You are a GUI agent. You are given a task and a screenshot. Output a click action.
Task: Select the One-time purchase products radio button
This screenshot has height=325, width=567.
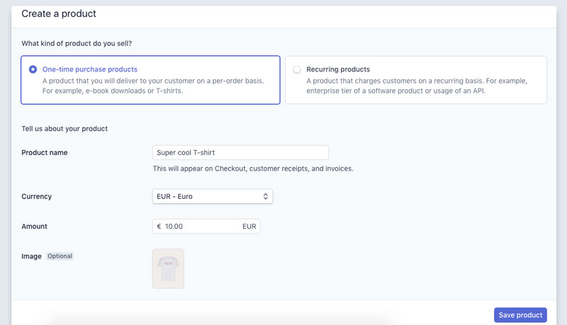(x=33, y=69)
